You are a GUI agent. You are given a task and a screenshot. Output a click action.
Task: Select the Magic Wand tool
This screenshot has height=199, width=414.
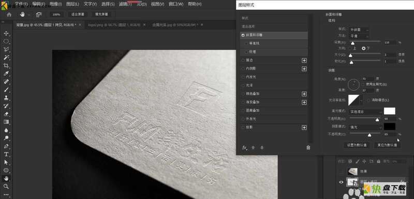point(6,57)
